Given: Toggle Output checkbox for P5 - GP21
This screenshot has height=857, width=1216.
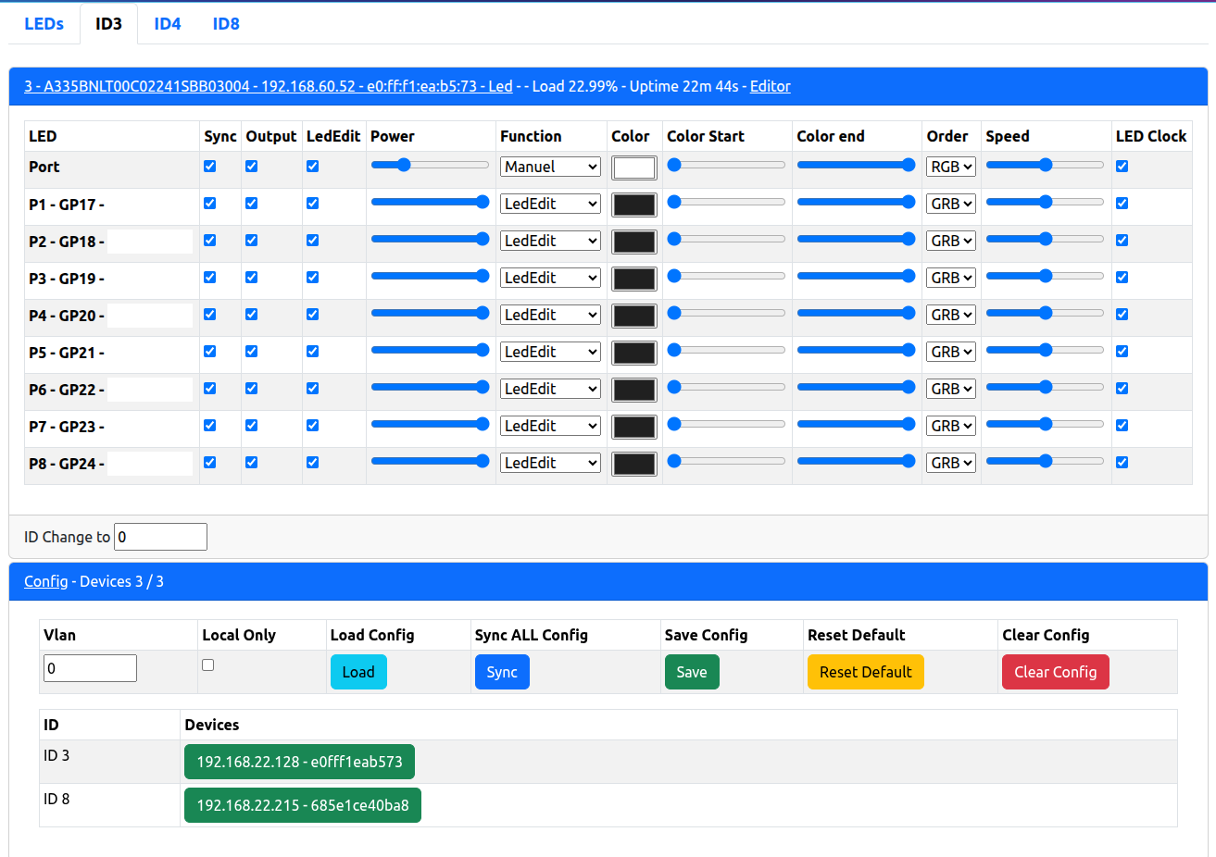Looking at the screenshot, I should pyautogui.click(x=251, y=352).
